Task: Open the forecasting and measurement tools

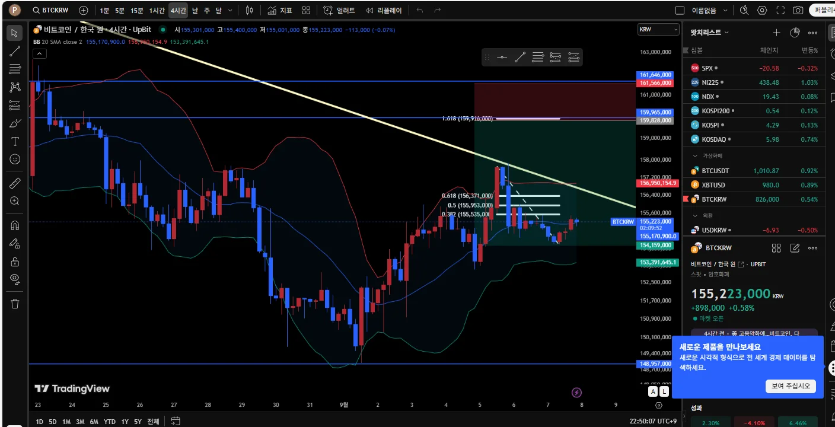Action: [x=15, y=106]
